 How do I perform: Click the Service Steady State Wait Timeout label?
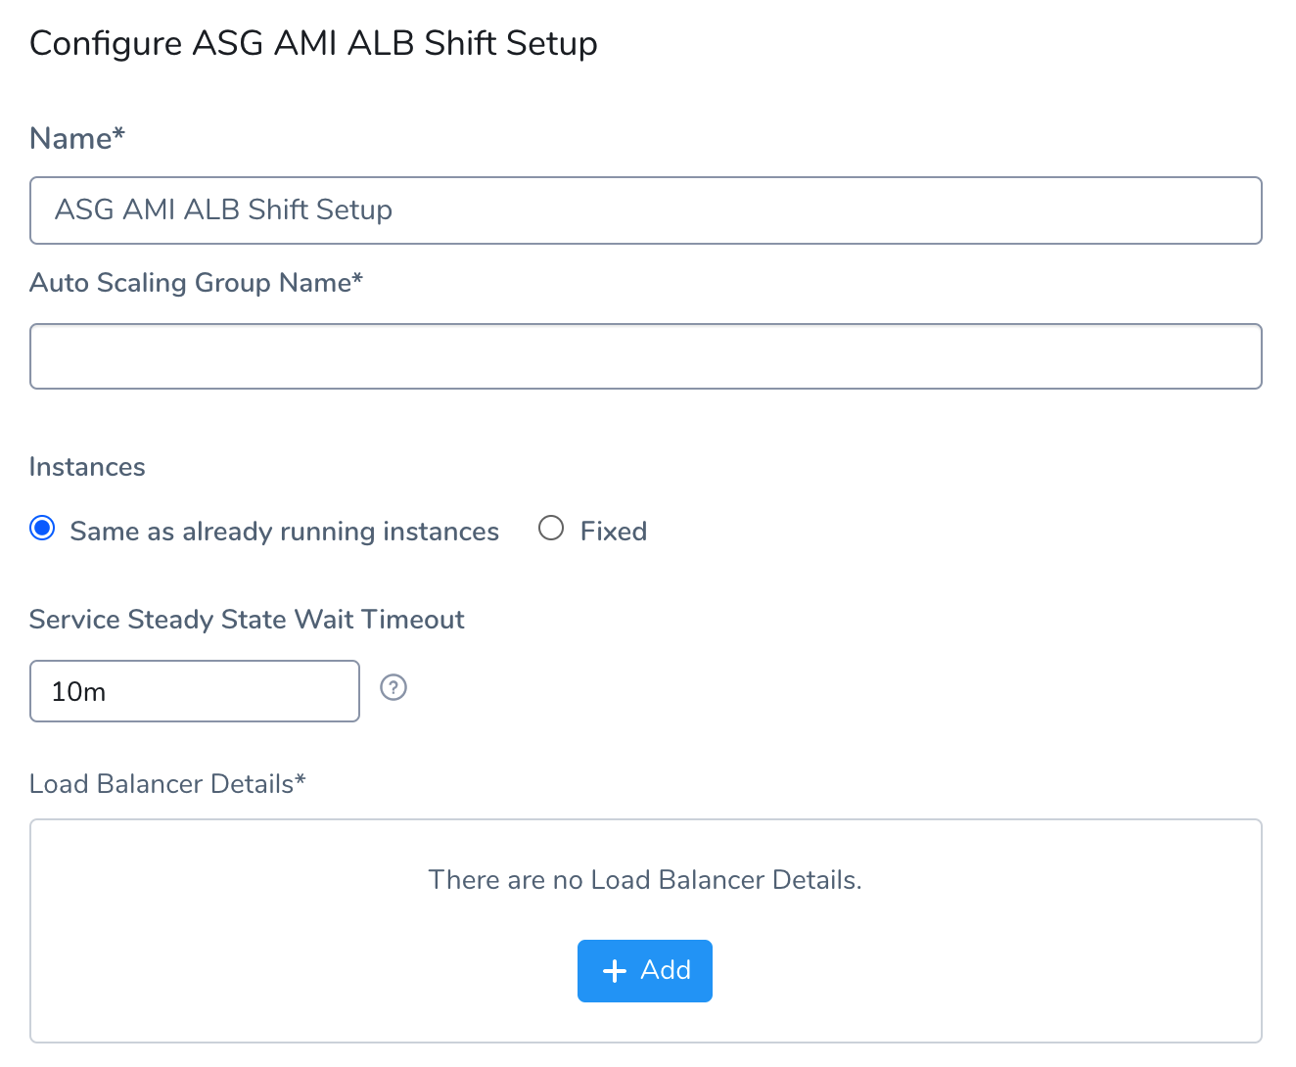pyautogui.click(x=247, y=620)
